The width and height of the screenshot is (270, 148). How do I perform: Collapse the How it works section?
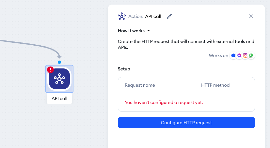[x=149, y=31]
